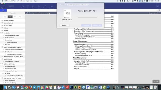The width and height of the screenshot is (161, 90).
Task: Click the Введите пароль button
Action: [153, 13]
